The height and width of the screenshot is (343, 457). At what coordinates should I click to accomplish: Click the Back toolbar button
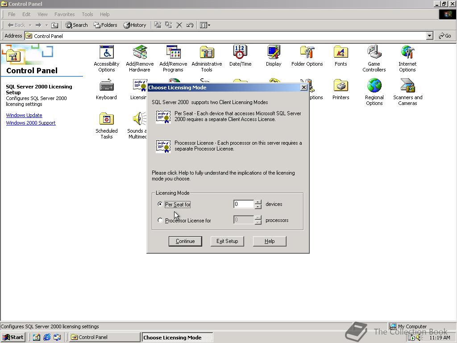(17, 25)
